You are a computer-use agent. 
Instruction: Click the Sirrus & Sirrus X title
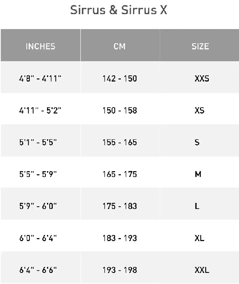[119, 10]
